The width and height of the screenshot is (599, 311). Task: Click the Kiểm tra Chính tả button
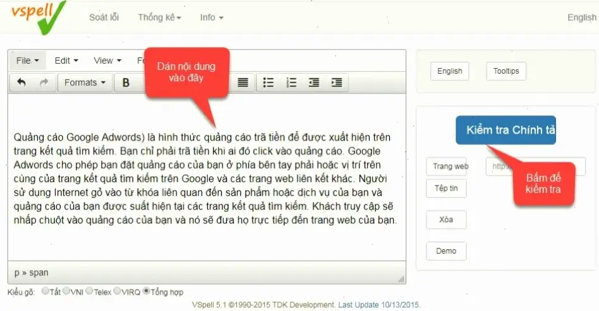(505, 130)
